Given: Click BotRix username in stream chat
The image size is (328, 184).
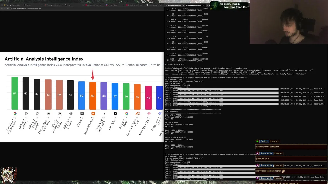Looking at the screenshot, I should [x=264, y=141].
